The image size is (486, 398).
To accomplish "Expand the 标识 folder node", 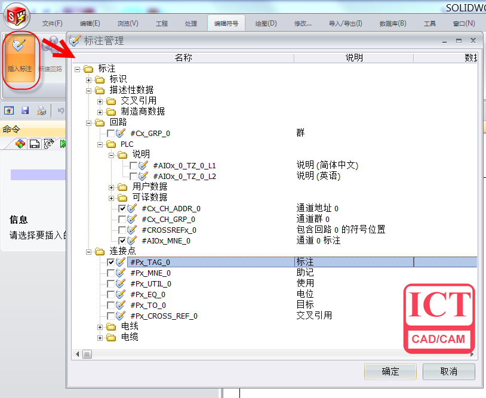I will point(89,79).
